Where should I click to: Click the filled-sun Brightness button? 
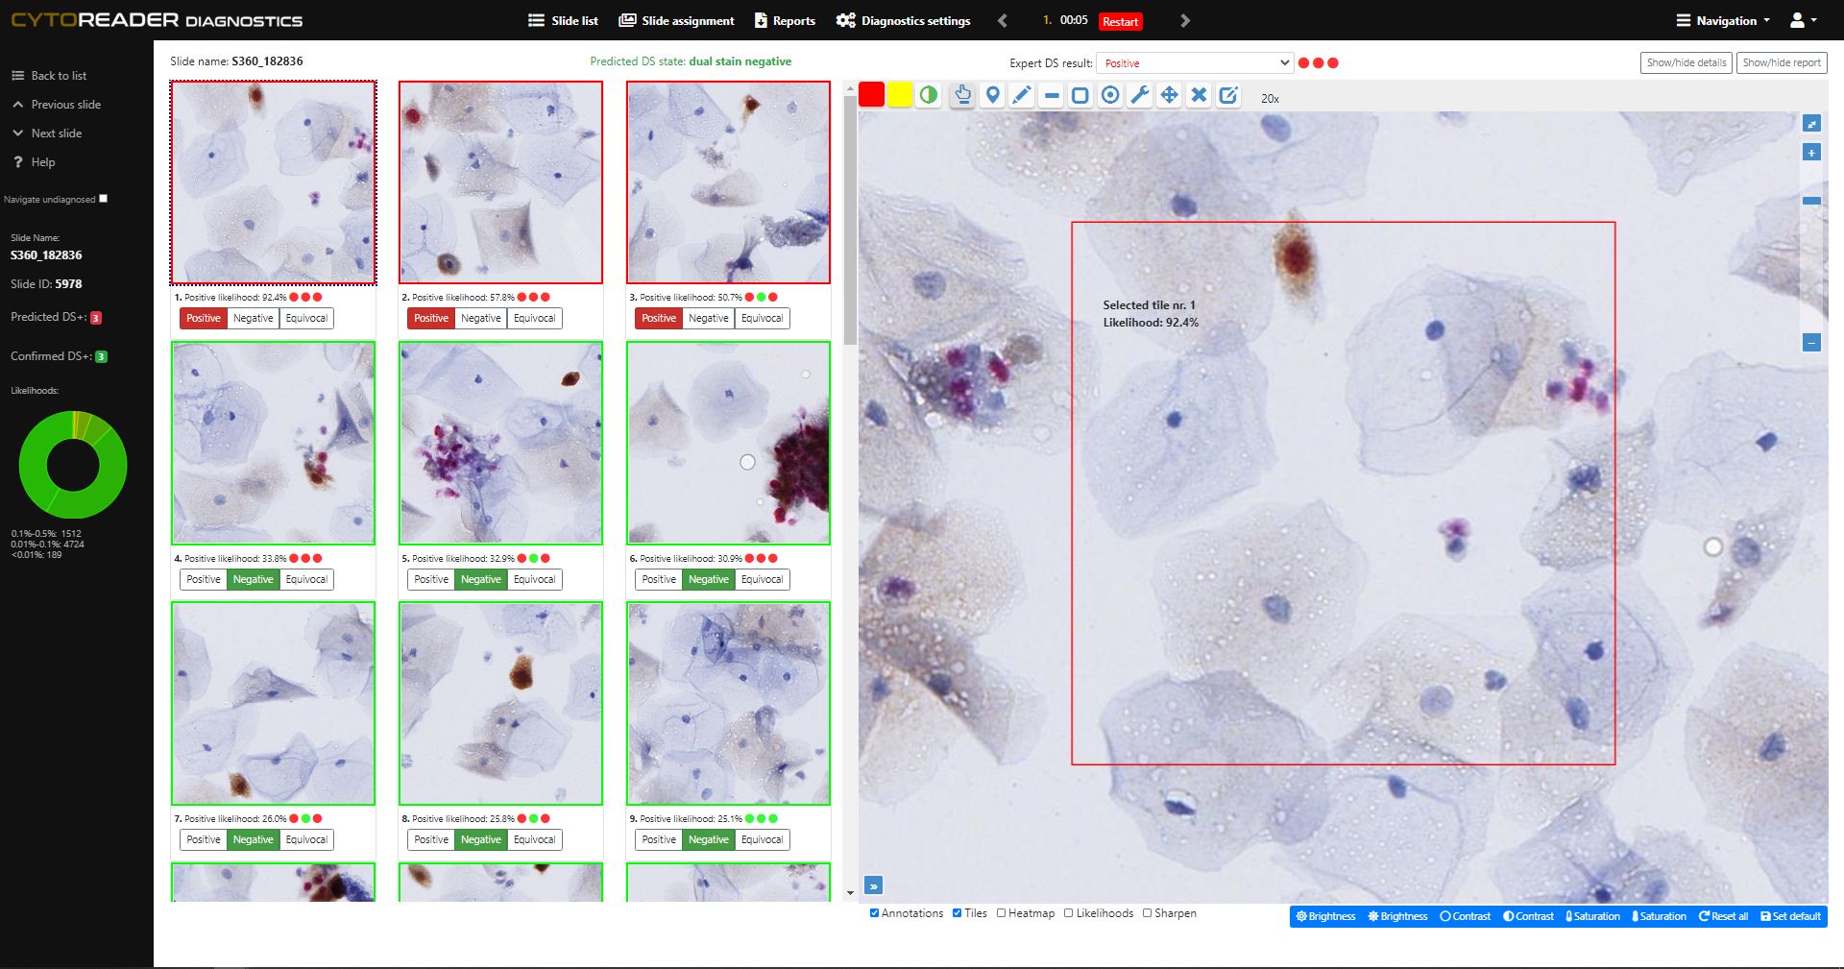point(1398,916)
